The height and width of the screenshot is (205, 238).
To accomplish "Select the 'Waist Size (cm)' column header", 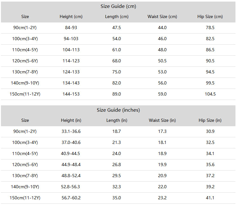I will coord(162,17).
